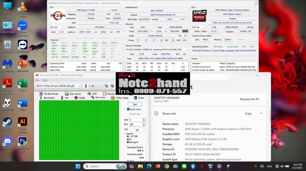Expand the BC511 NVMe drive selection dropdown
Image resolution: width=306 pixels, height=171 pixels.
(58, 86)
